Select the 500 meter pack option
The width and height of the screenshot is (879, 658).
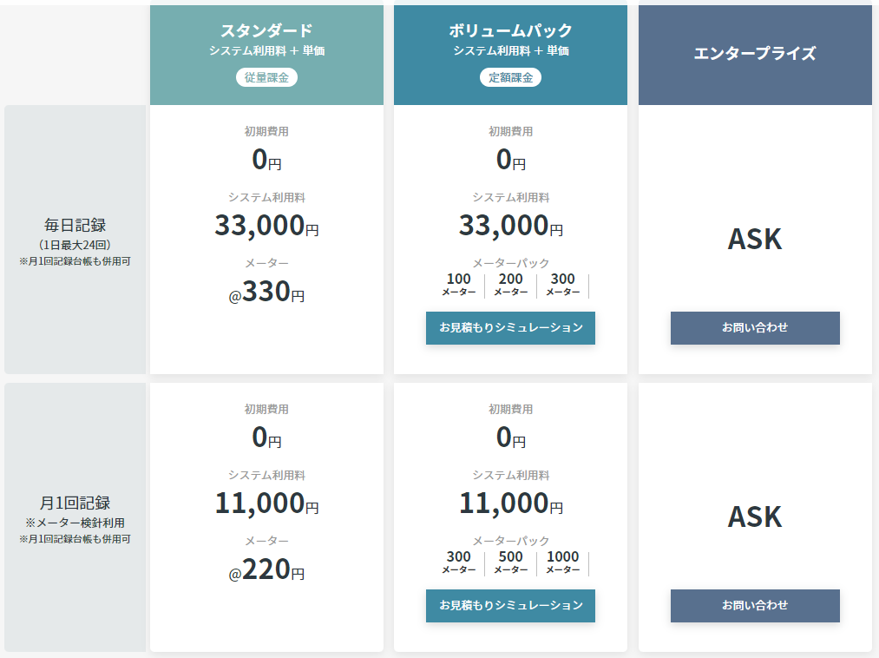510,563
